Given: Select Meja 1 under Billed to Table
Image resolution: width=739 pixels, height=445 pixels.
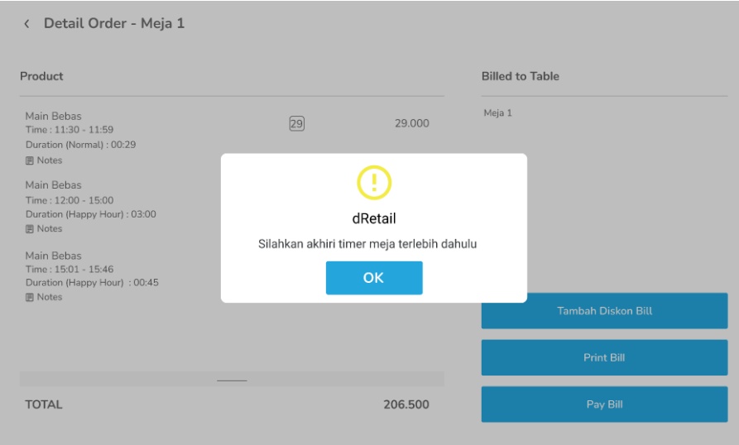Looking at the screenshot, I should 497,113.
